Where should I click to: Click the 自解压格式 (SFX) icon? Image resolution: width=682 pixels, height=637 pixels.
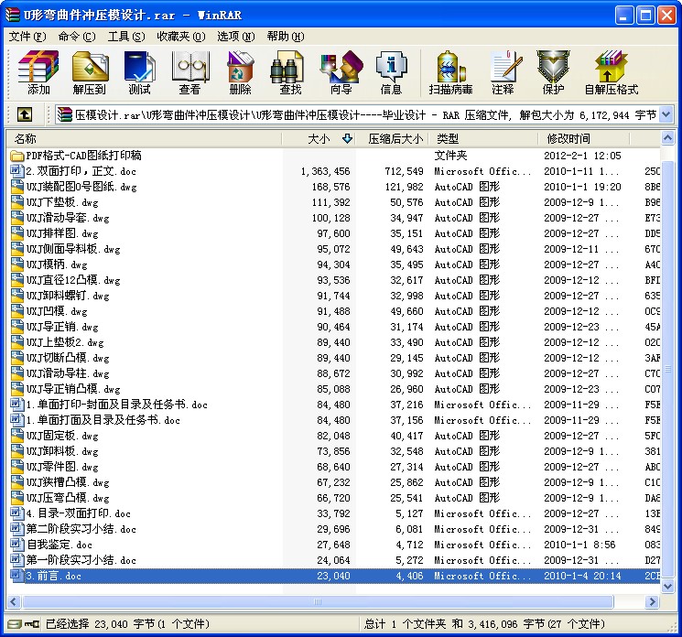click(611, 72)
